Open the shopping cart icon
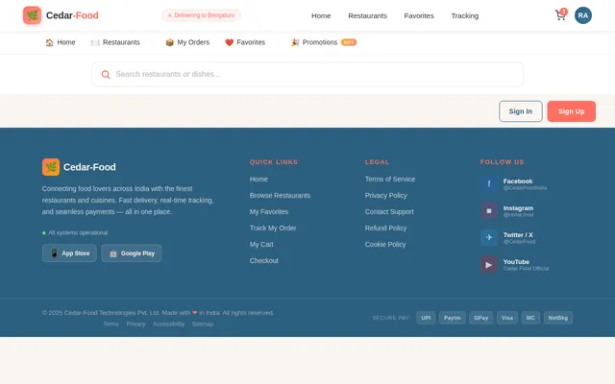This screenshot has width=615, height=384. pos(560,15)
